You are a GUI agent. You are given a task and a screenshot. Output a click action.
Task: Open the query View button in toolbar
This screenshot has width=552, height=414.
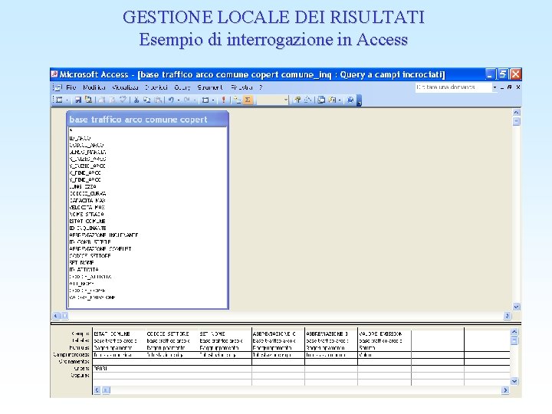pyautogui.click(x=60, y=100)
